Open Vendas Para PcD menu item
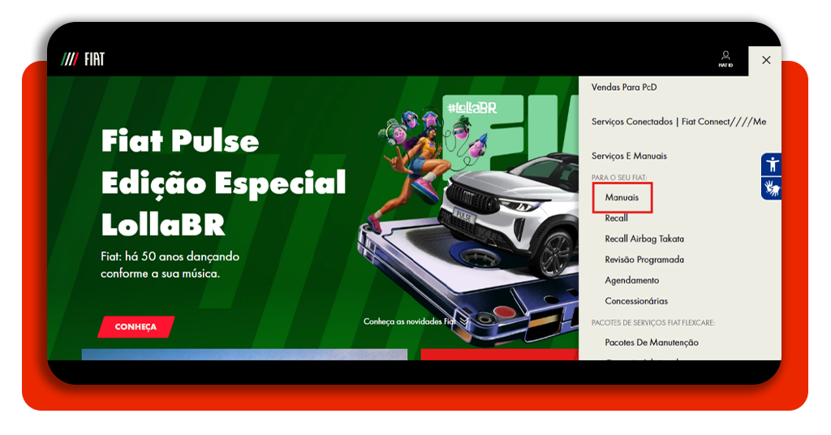The height and width of the screenshot is (435, 831). [624, 88]
